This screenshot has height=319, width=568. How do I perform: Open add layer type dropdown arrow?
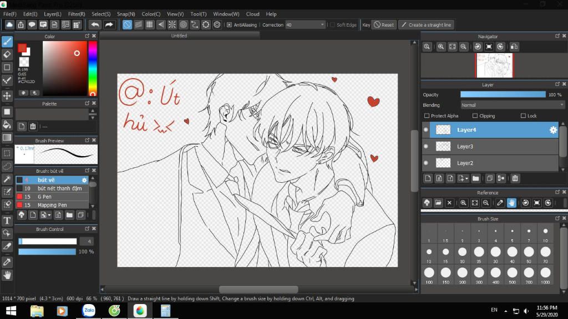pos(466,179)
